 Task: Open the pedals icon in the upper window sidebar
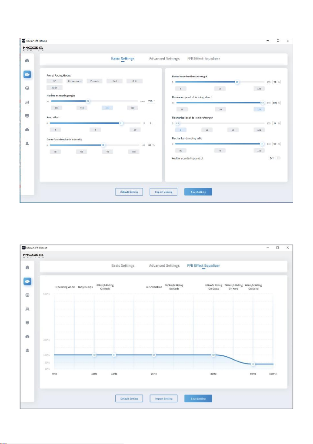27,102
